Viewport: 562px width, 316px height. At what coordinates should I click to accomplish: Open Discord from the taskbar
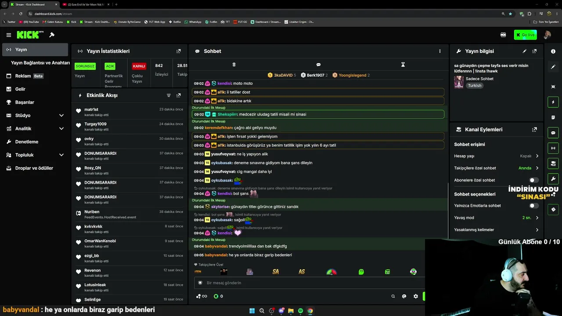coord(281,311)
